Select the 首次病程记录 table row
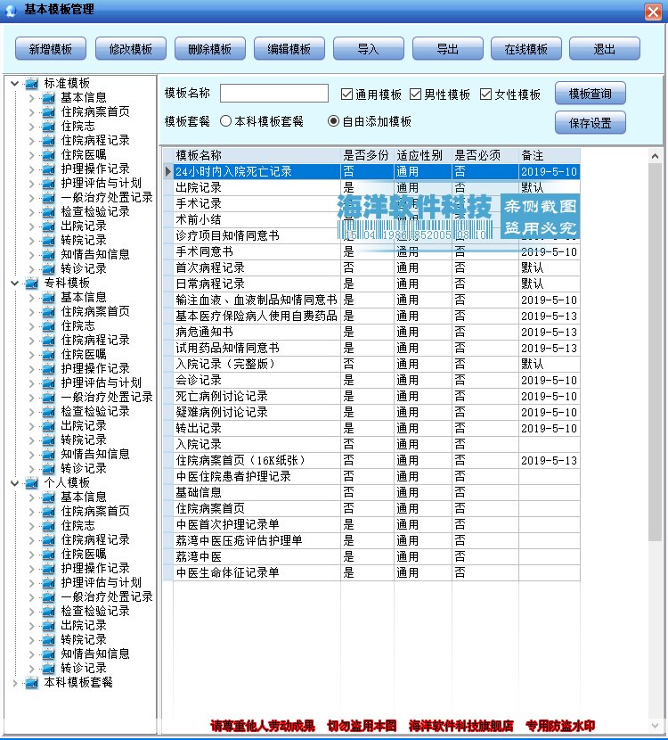668x740 pixels. [x=376, y=267]
